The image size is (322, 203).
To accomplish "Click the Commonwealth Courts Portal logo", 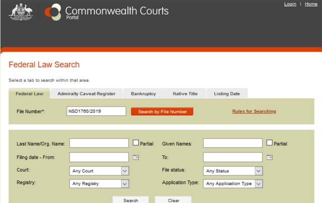I will click(x=107, y=12).
